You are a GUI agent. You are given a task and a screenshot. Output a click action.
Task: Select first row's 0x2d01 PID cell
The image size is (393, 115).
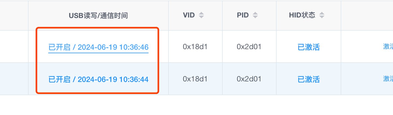click(x=249, y=47)
